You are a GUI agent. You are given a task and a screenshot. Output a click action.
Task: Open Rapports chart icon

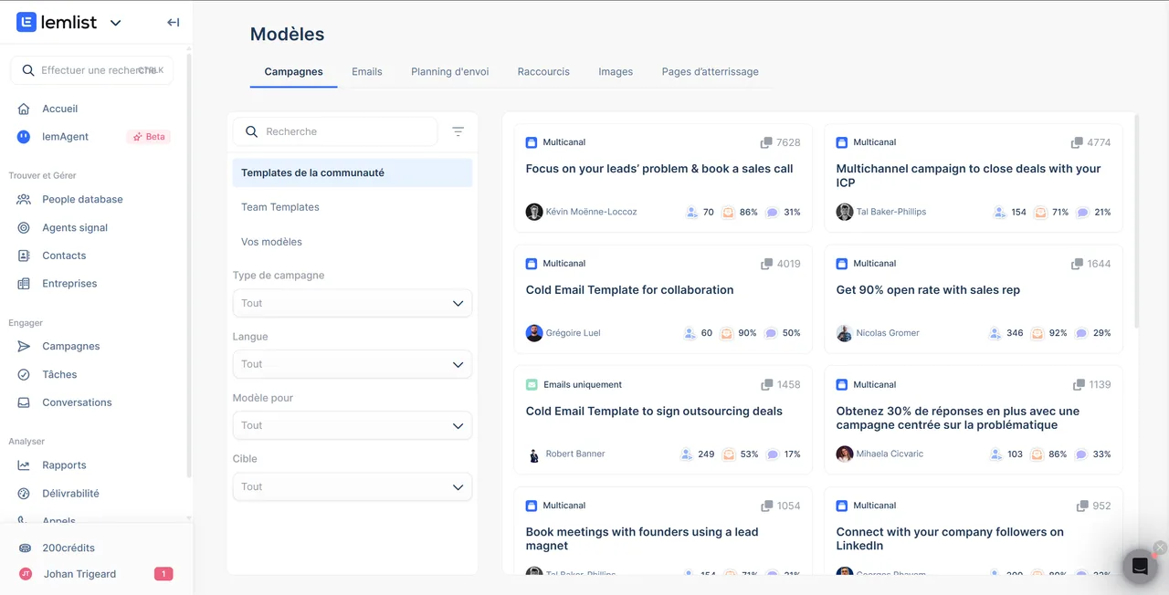pos(24,465)
